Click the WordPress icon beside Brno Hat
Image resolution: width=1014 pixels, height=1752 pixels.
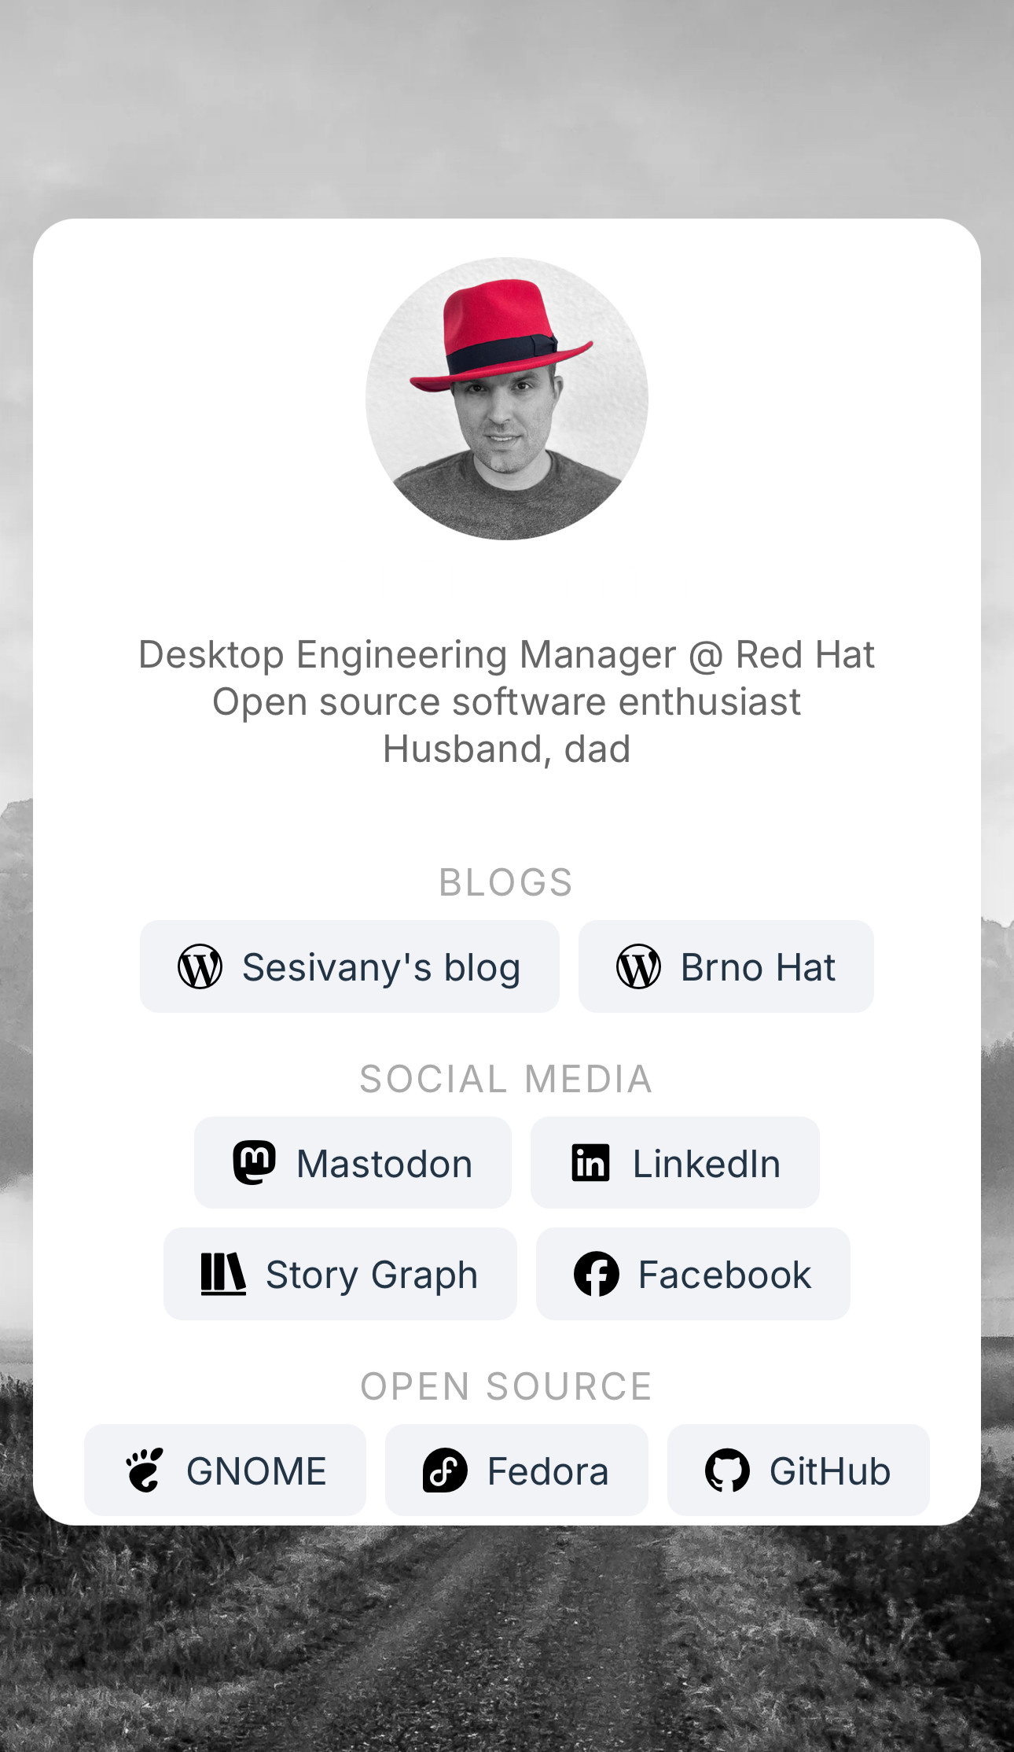638,966
